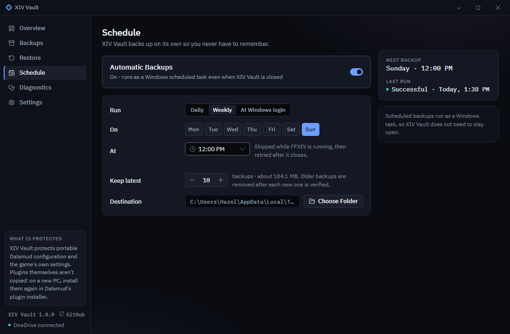Click the Successful · Today, 1:38 PM text
Viewport: 510px width, 334px height.
coord(440,89)
